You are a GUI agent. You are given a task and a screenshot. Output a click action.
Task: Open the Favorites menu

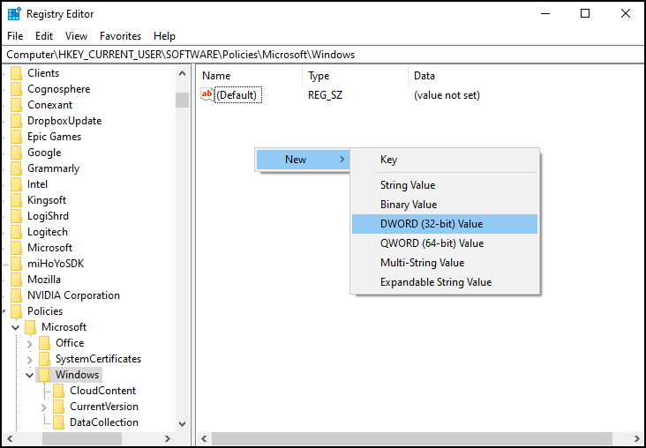(x=120, y=36)
